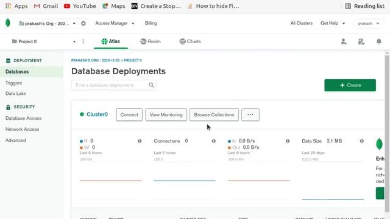The height and width of the screenshot is (219, 390).
Task: Show info for network In/Out metric
Action: click(x=288, y=141)
